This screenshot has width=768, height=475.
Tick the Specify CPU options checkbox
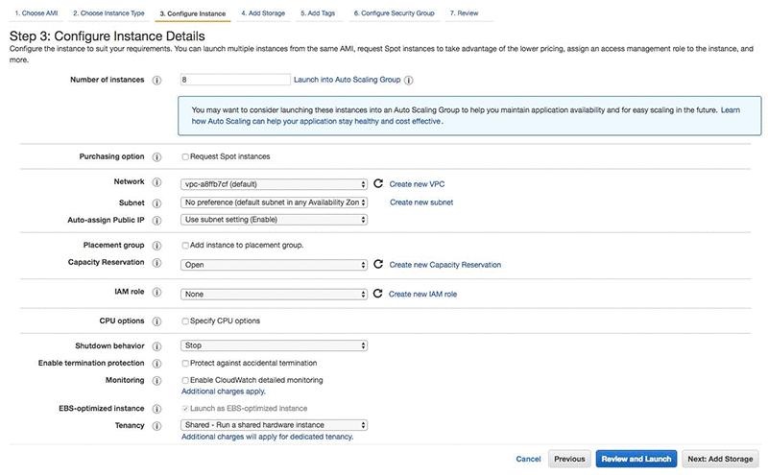click(185, 321)
